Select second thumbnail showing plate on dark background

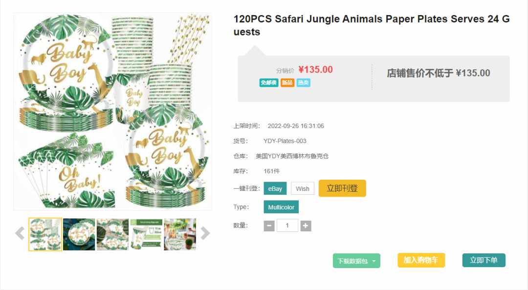pyautogui.click(x=79, y=234)
